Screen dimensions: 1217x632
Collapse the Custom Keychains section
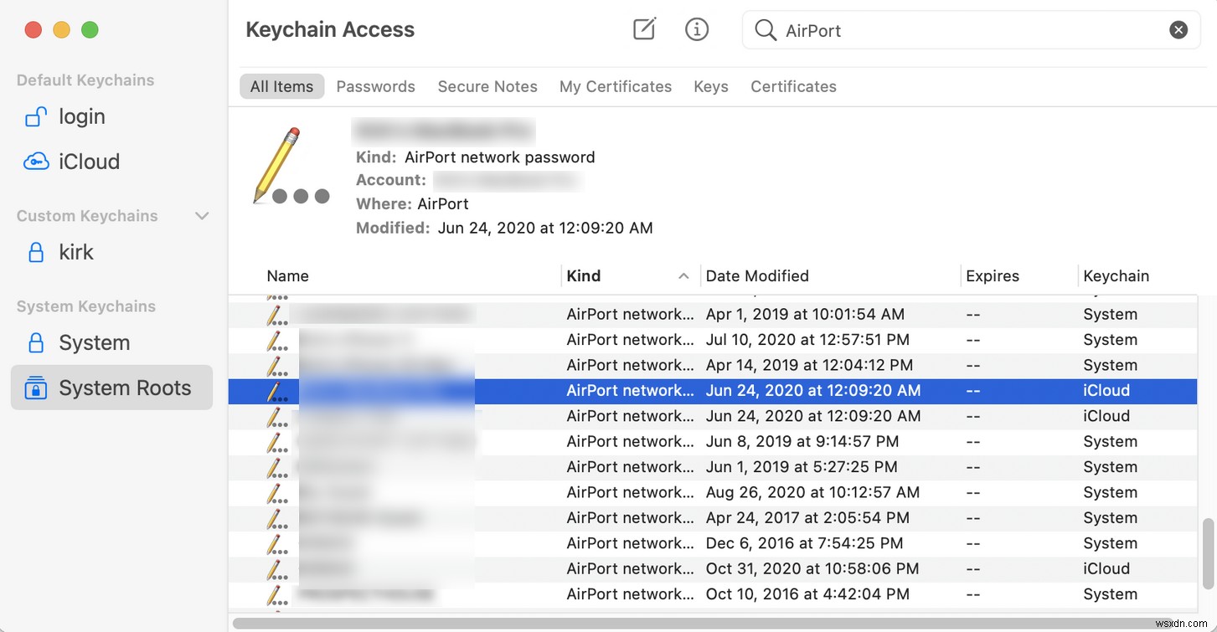point(202,215)
